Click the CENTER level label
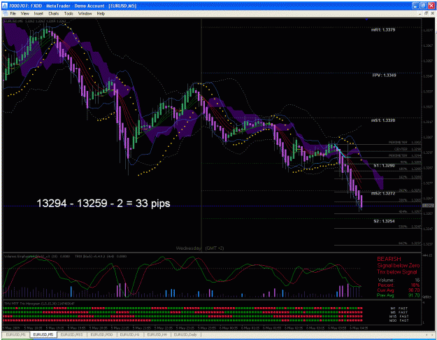Image resolution: width=437 pixels, height=340 pixels. click(x=401, y=149)
